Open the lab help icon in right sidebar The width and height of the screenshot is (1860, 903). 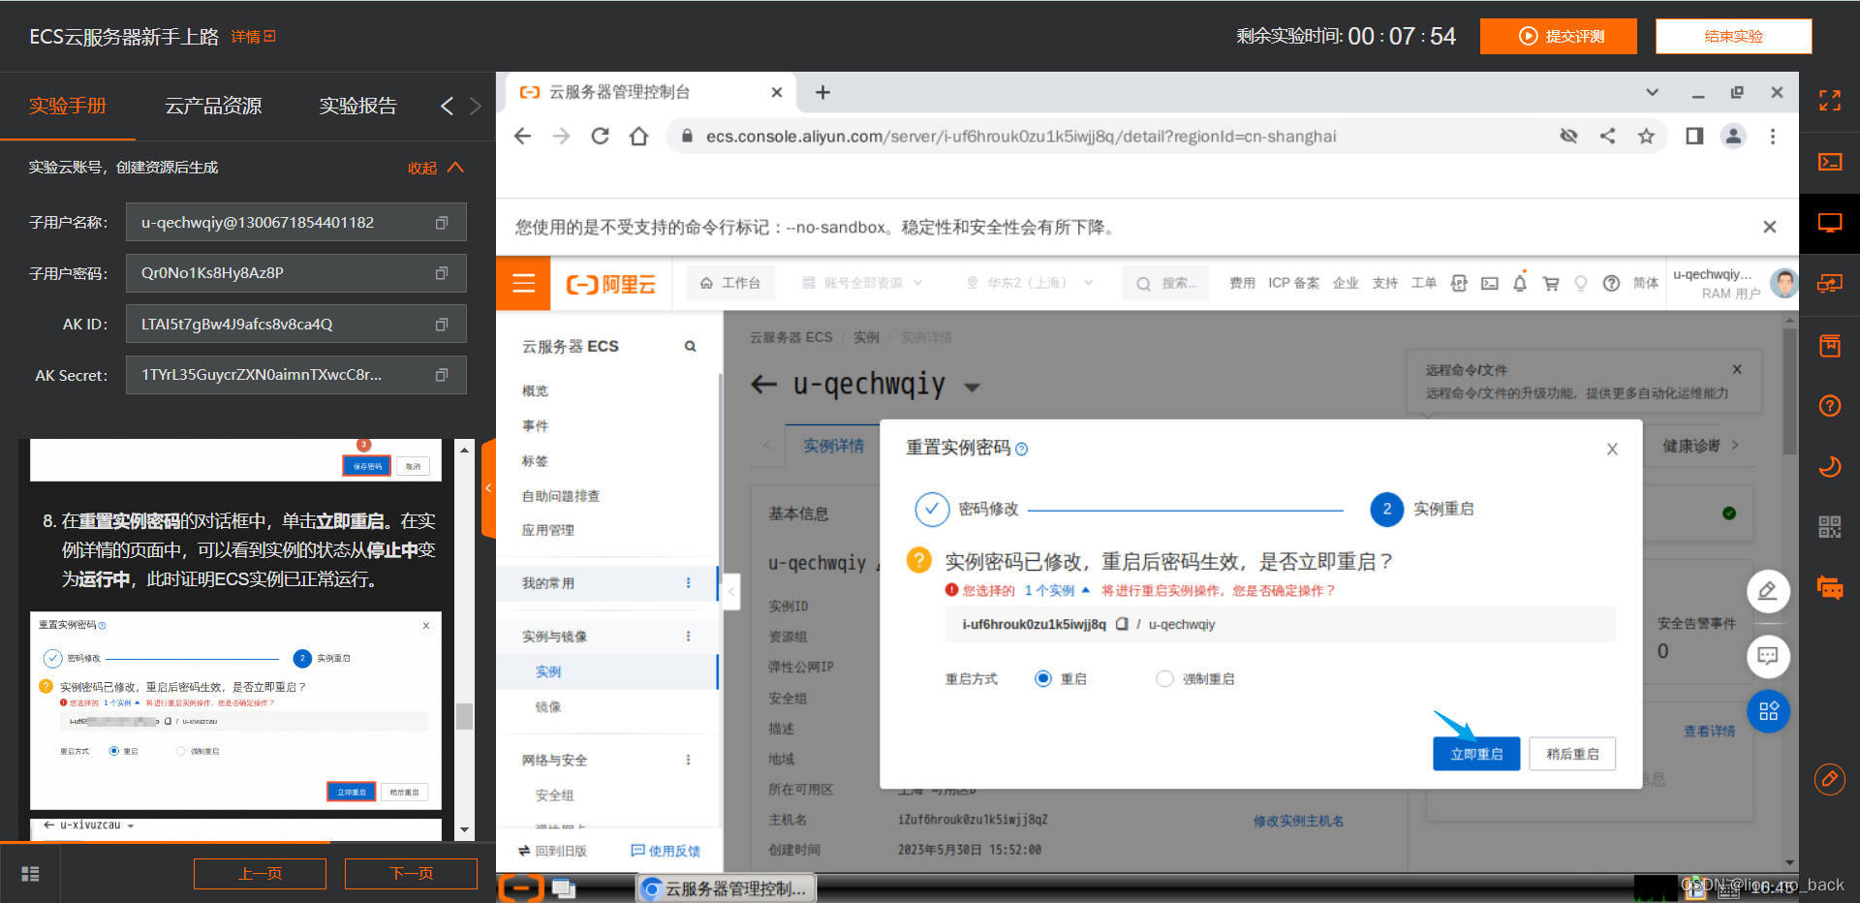[1830, 406]
